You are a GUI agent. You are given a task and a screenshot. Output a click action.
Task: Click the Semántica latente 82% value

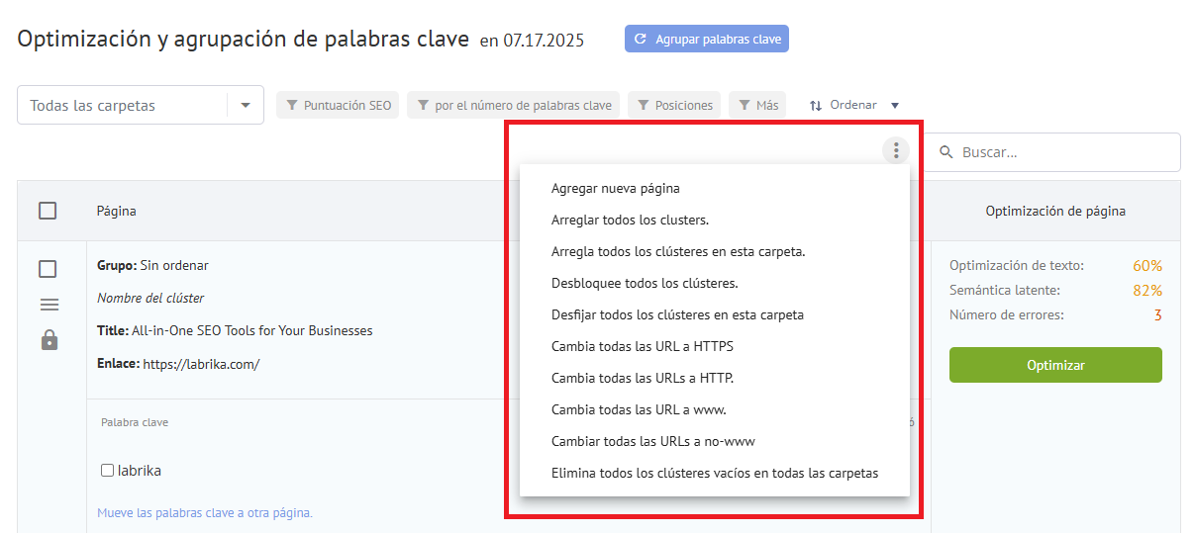[x=1147, y=290]
